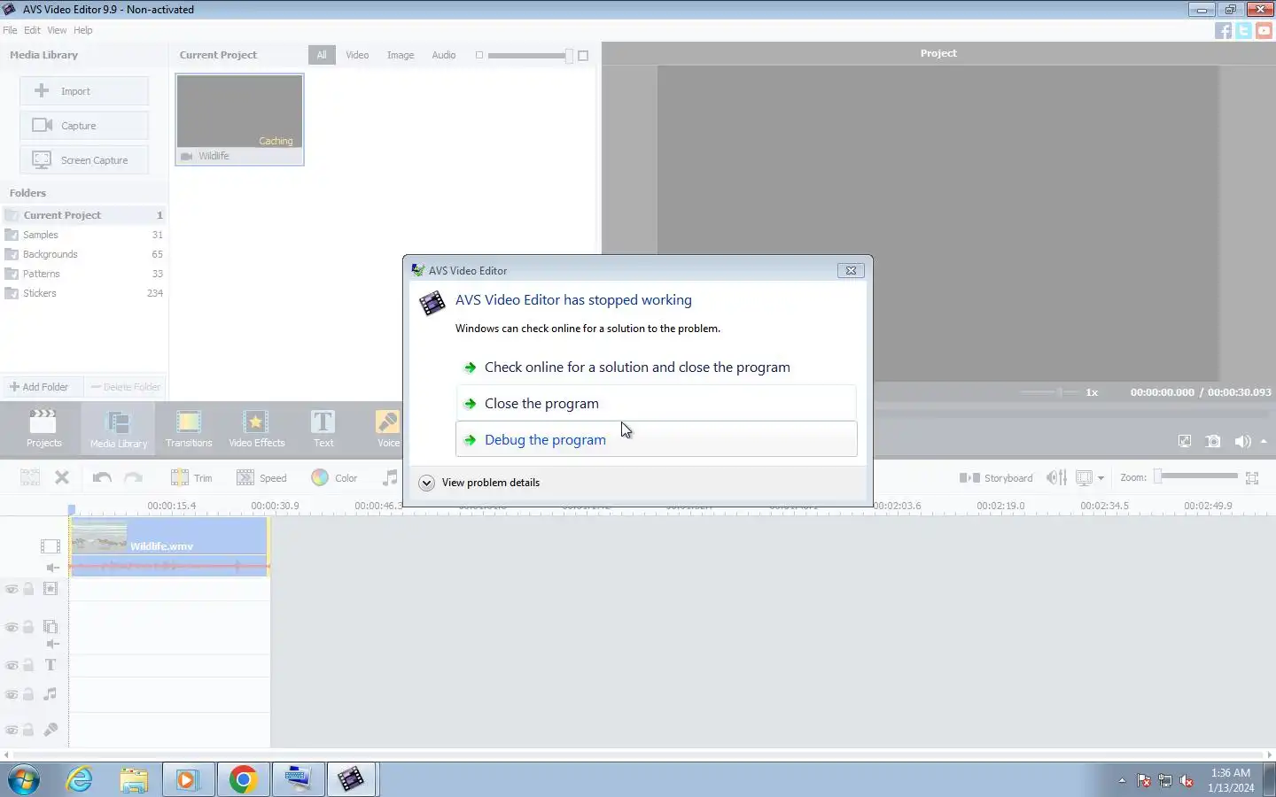Lock the video overlay track
1276x797 pixels.
tap(28, 627)
